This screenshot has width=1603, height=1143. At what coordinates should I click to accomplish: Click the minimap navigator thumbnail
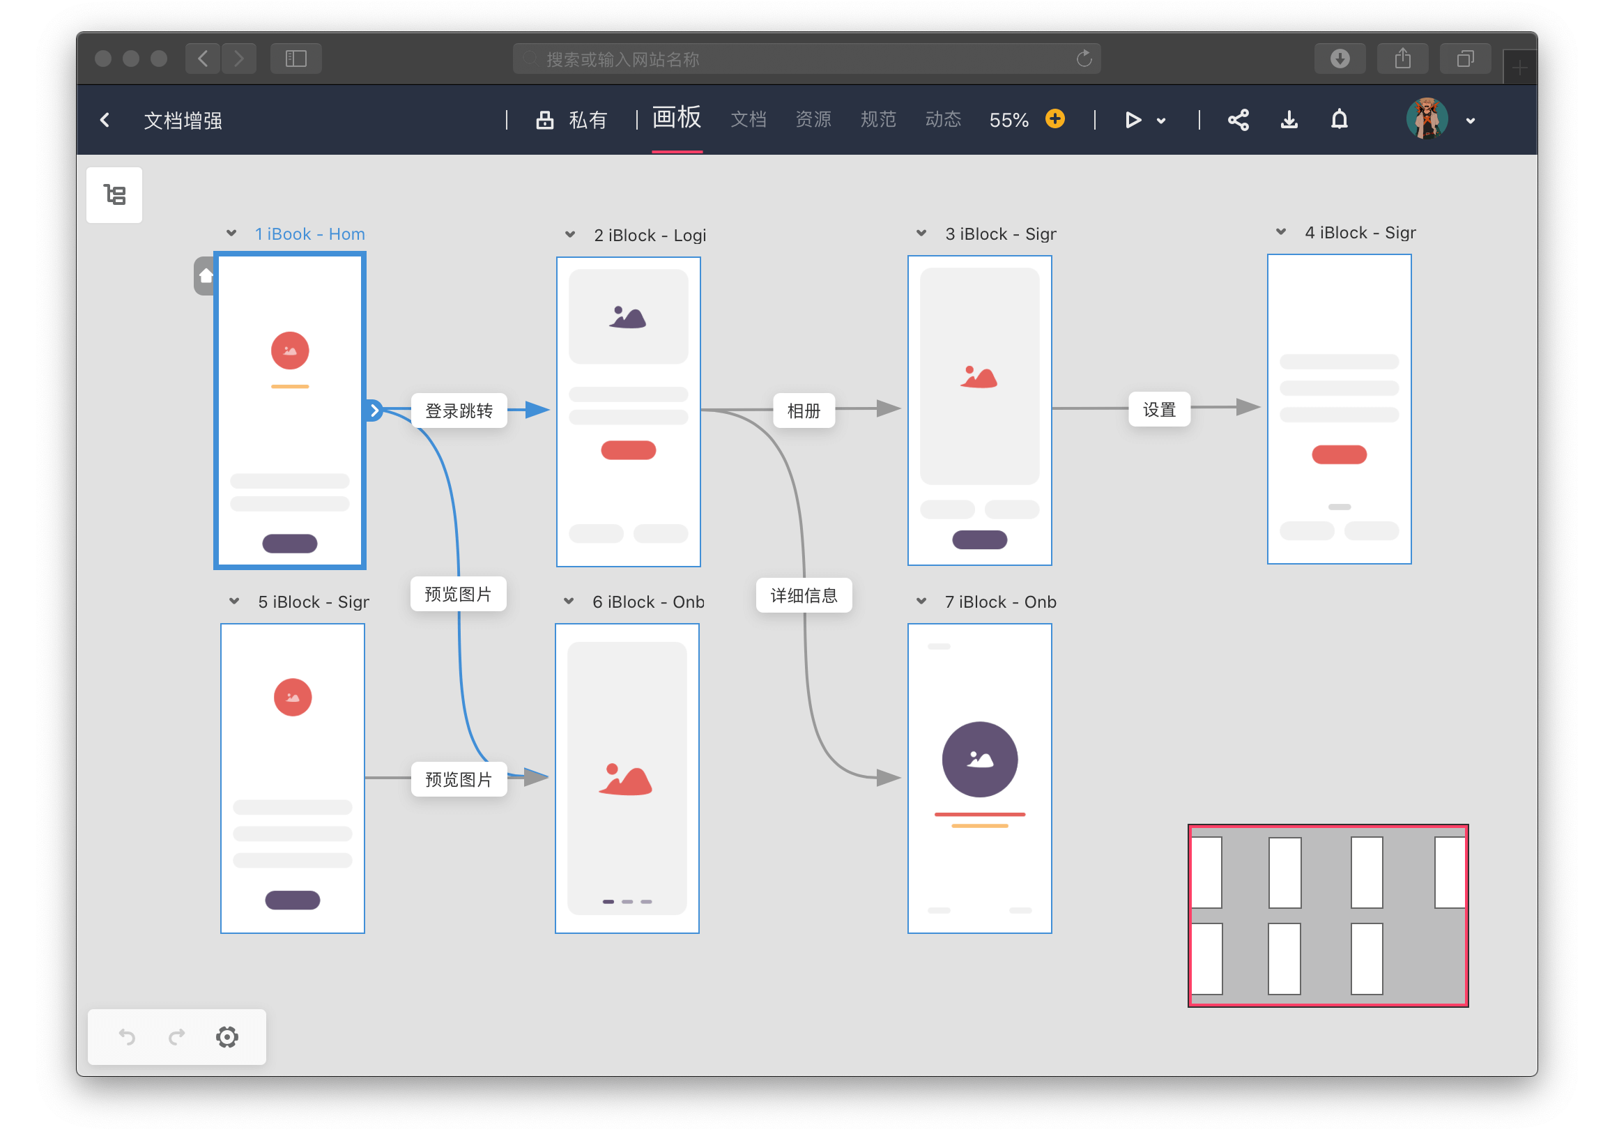point(1327,915)
